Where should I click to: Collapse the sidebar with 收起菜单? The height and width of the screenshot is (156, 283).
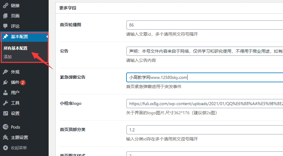[x=19, y=148]
